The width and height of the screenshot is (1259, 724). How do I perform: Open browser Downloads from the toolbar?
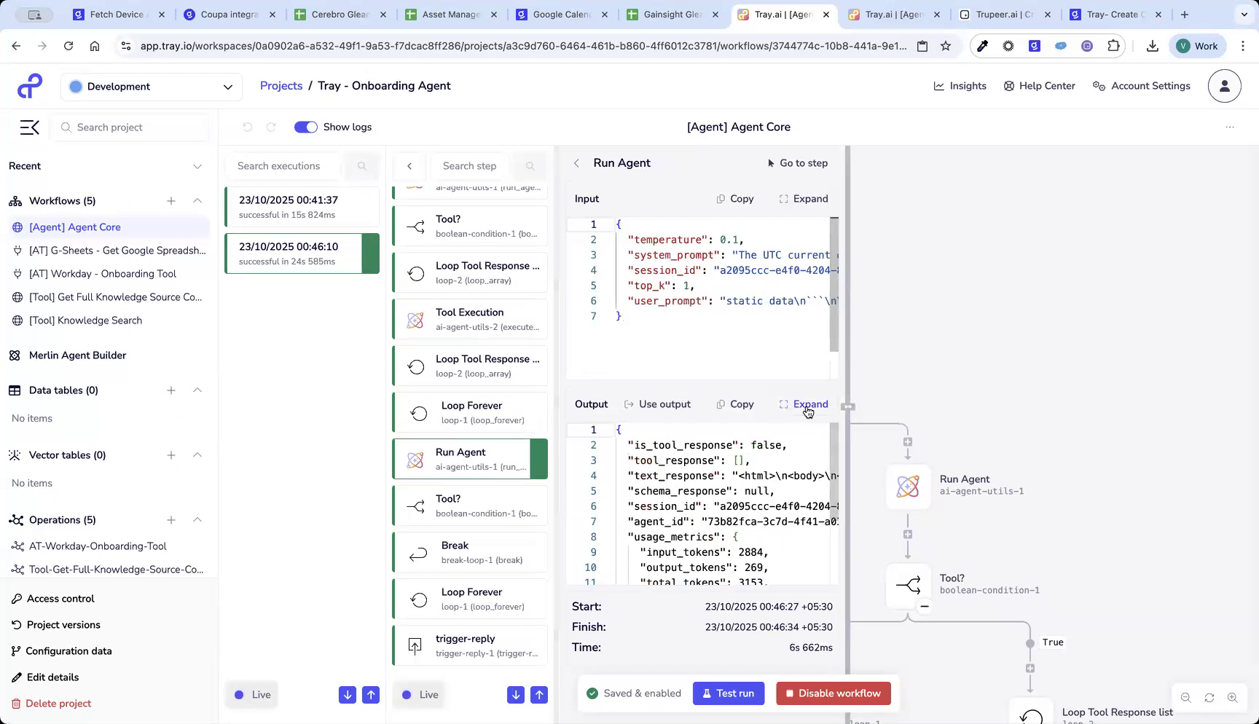tap(1153, 45)
